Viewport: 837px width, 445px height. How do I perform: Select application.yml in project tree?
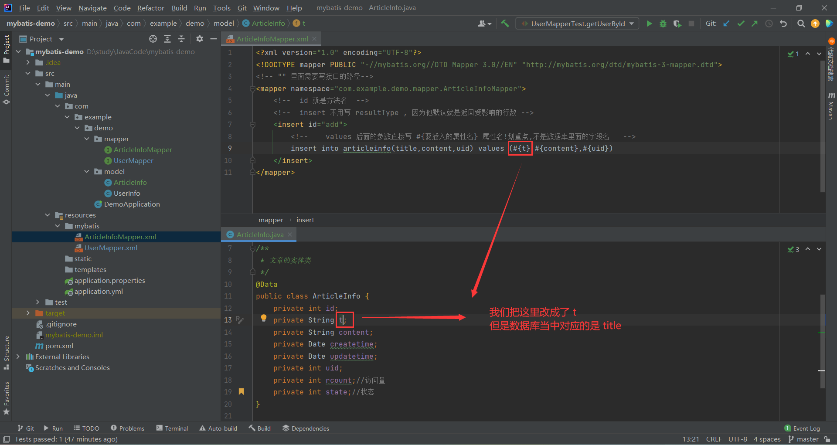99,291
